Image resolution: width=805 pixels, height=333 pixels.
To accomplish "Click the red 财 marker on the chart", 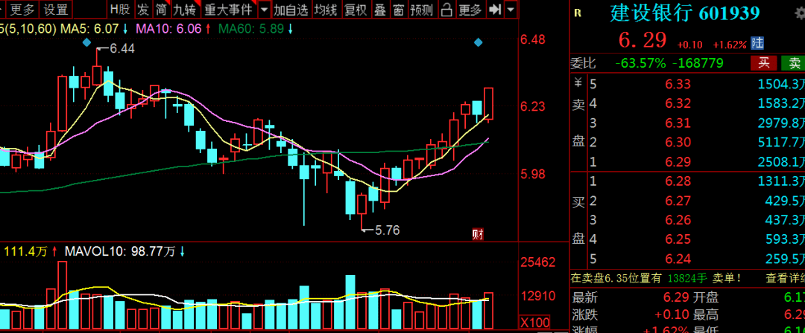I will click(478, 235).
